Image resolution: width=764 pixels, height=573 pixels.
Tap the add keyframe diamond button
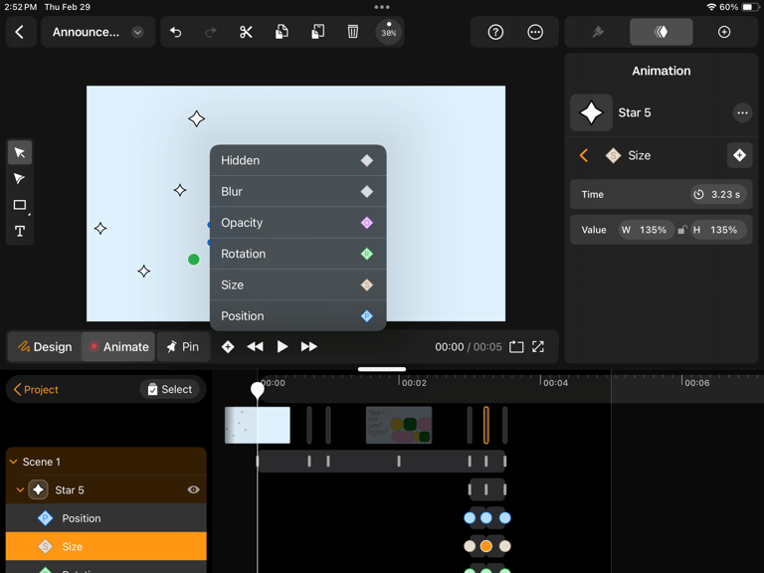point(228,347)
